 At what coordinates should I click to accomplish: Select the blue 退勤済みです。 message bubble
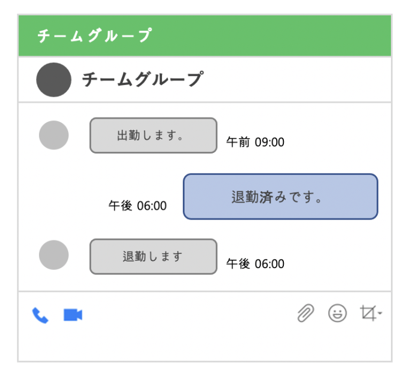(x=280, y=197)
